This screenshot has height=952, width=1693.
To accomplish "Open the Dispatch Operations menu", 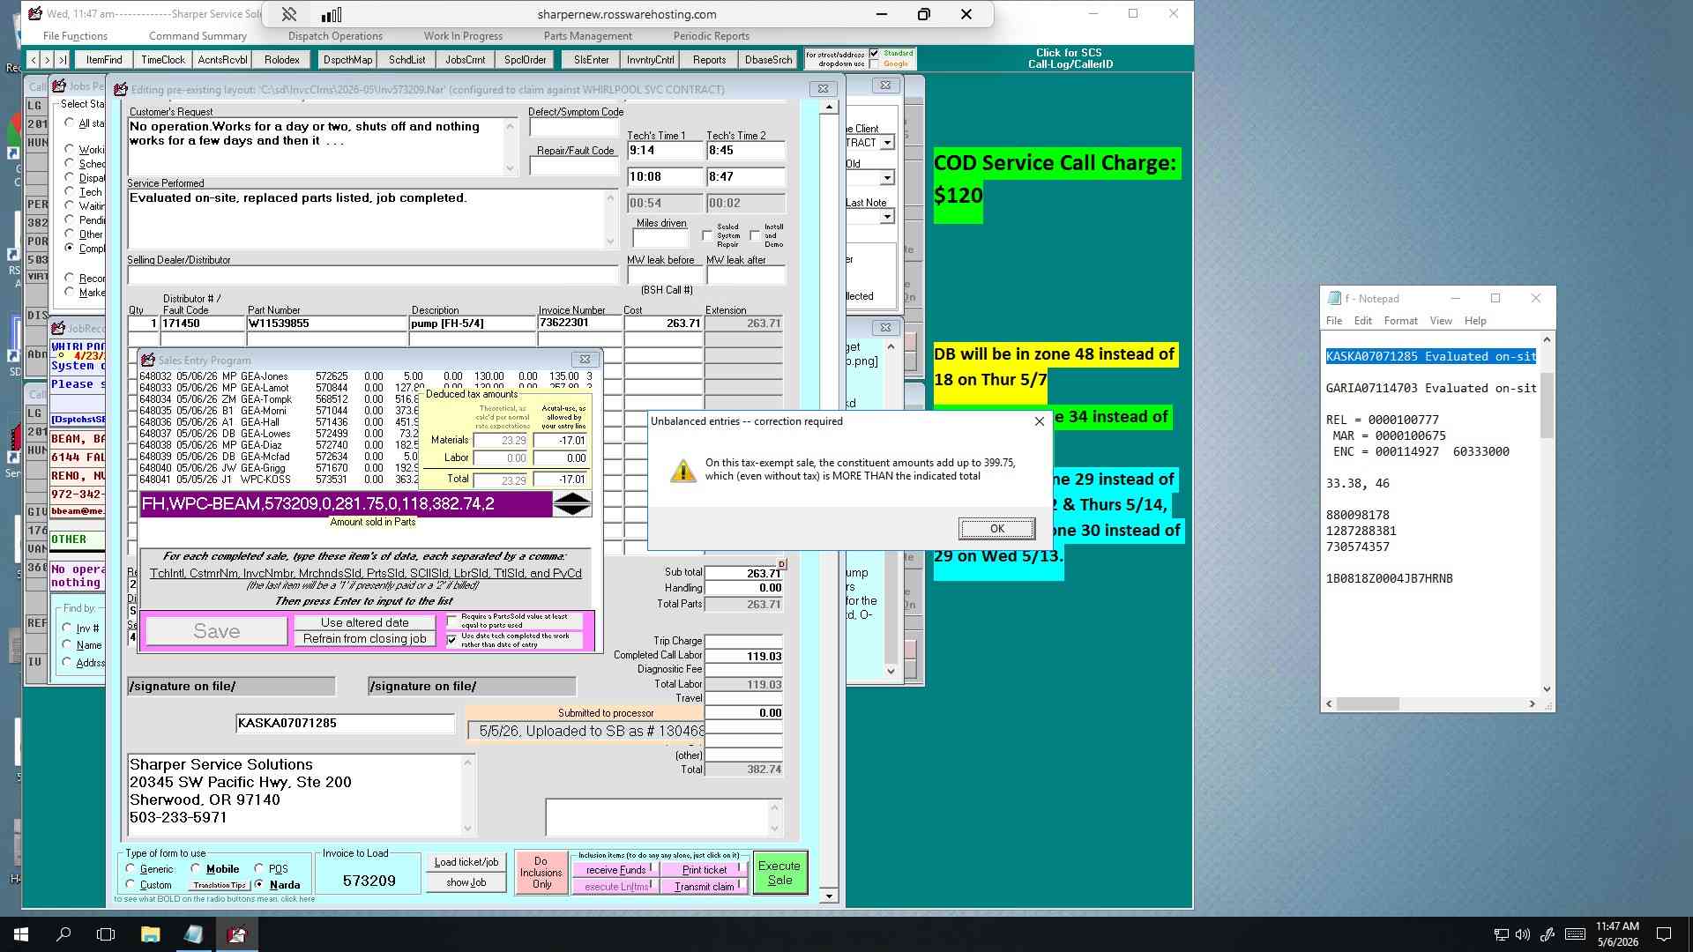I will (x=335, y=36).
